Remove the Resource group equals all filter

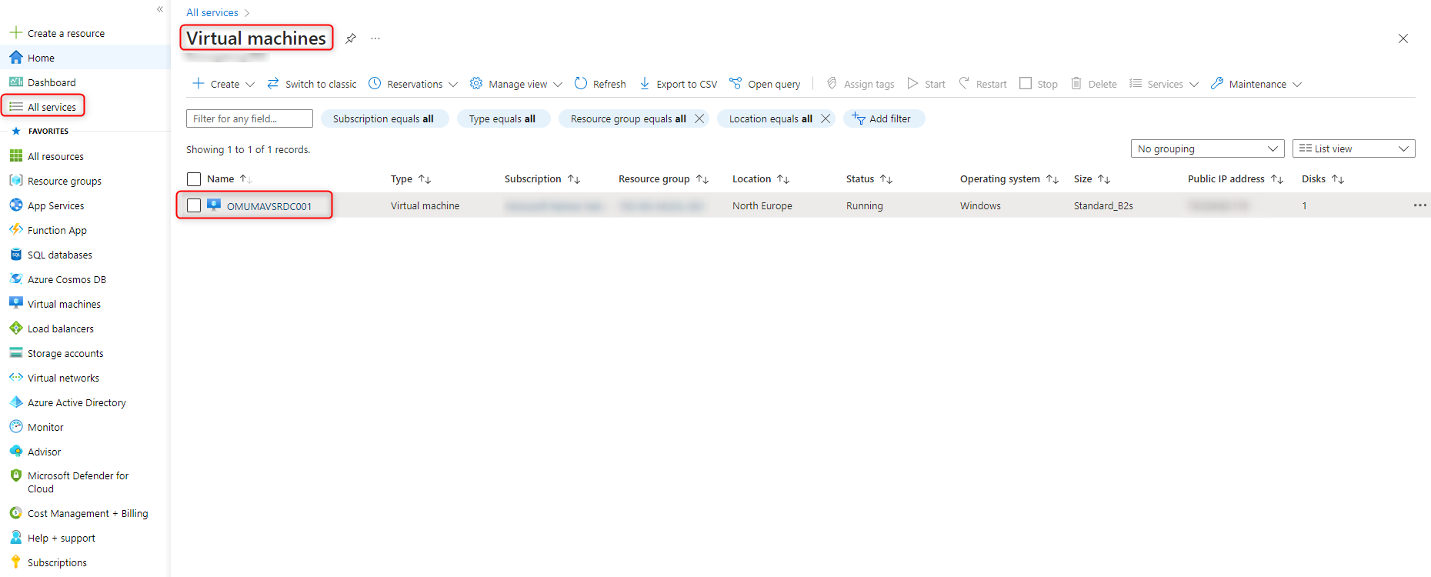[699, 118]
